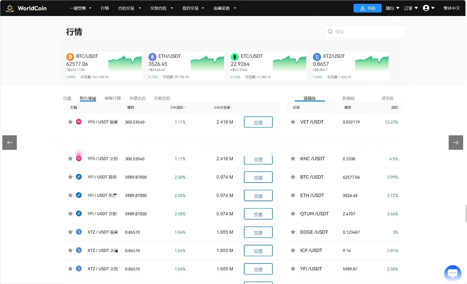Open the live chat support bubble
This screenshot has height=284, width=467.
[x=452, y=273]
